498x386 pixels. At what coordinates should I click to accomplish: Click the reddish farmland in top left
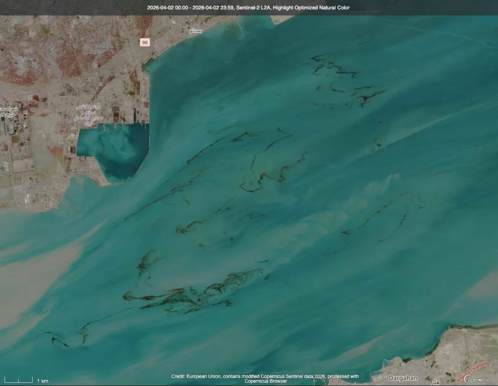tap(25, 70)
